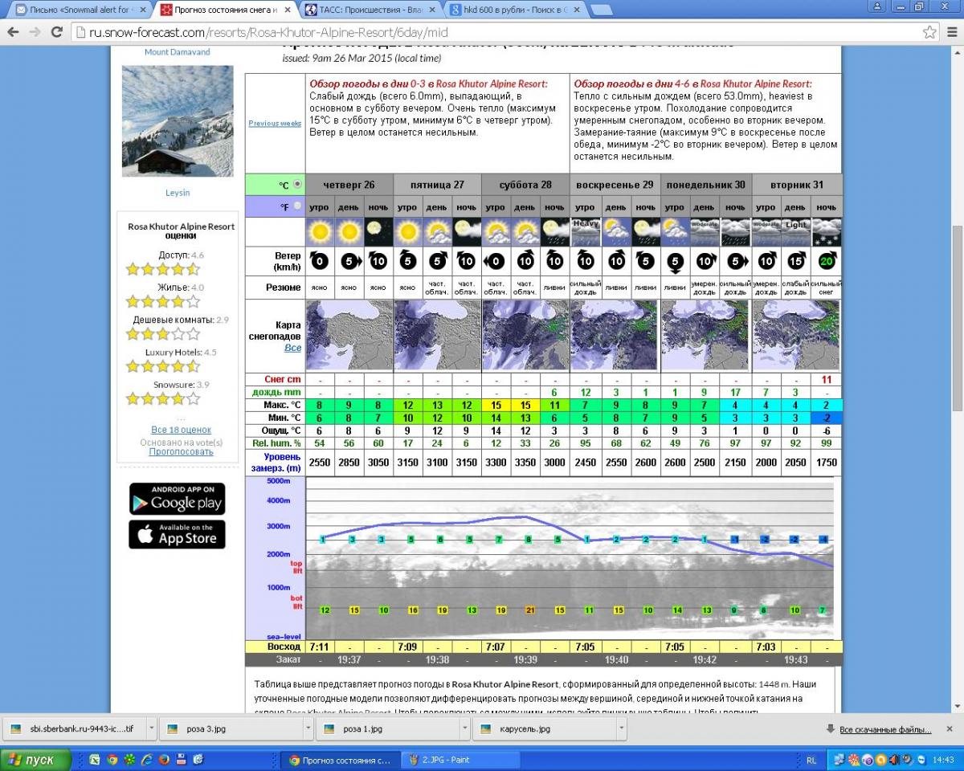Click the Проголосовать voting link
This screenshot has width=964, height=771.
click(182, 451)
